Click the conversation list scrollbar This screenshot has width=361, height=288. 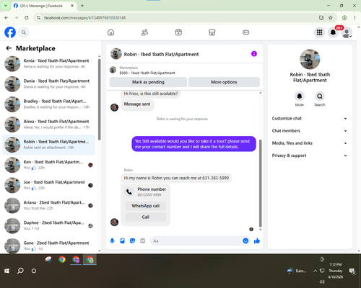[x=100, y=99]
